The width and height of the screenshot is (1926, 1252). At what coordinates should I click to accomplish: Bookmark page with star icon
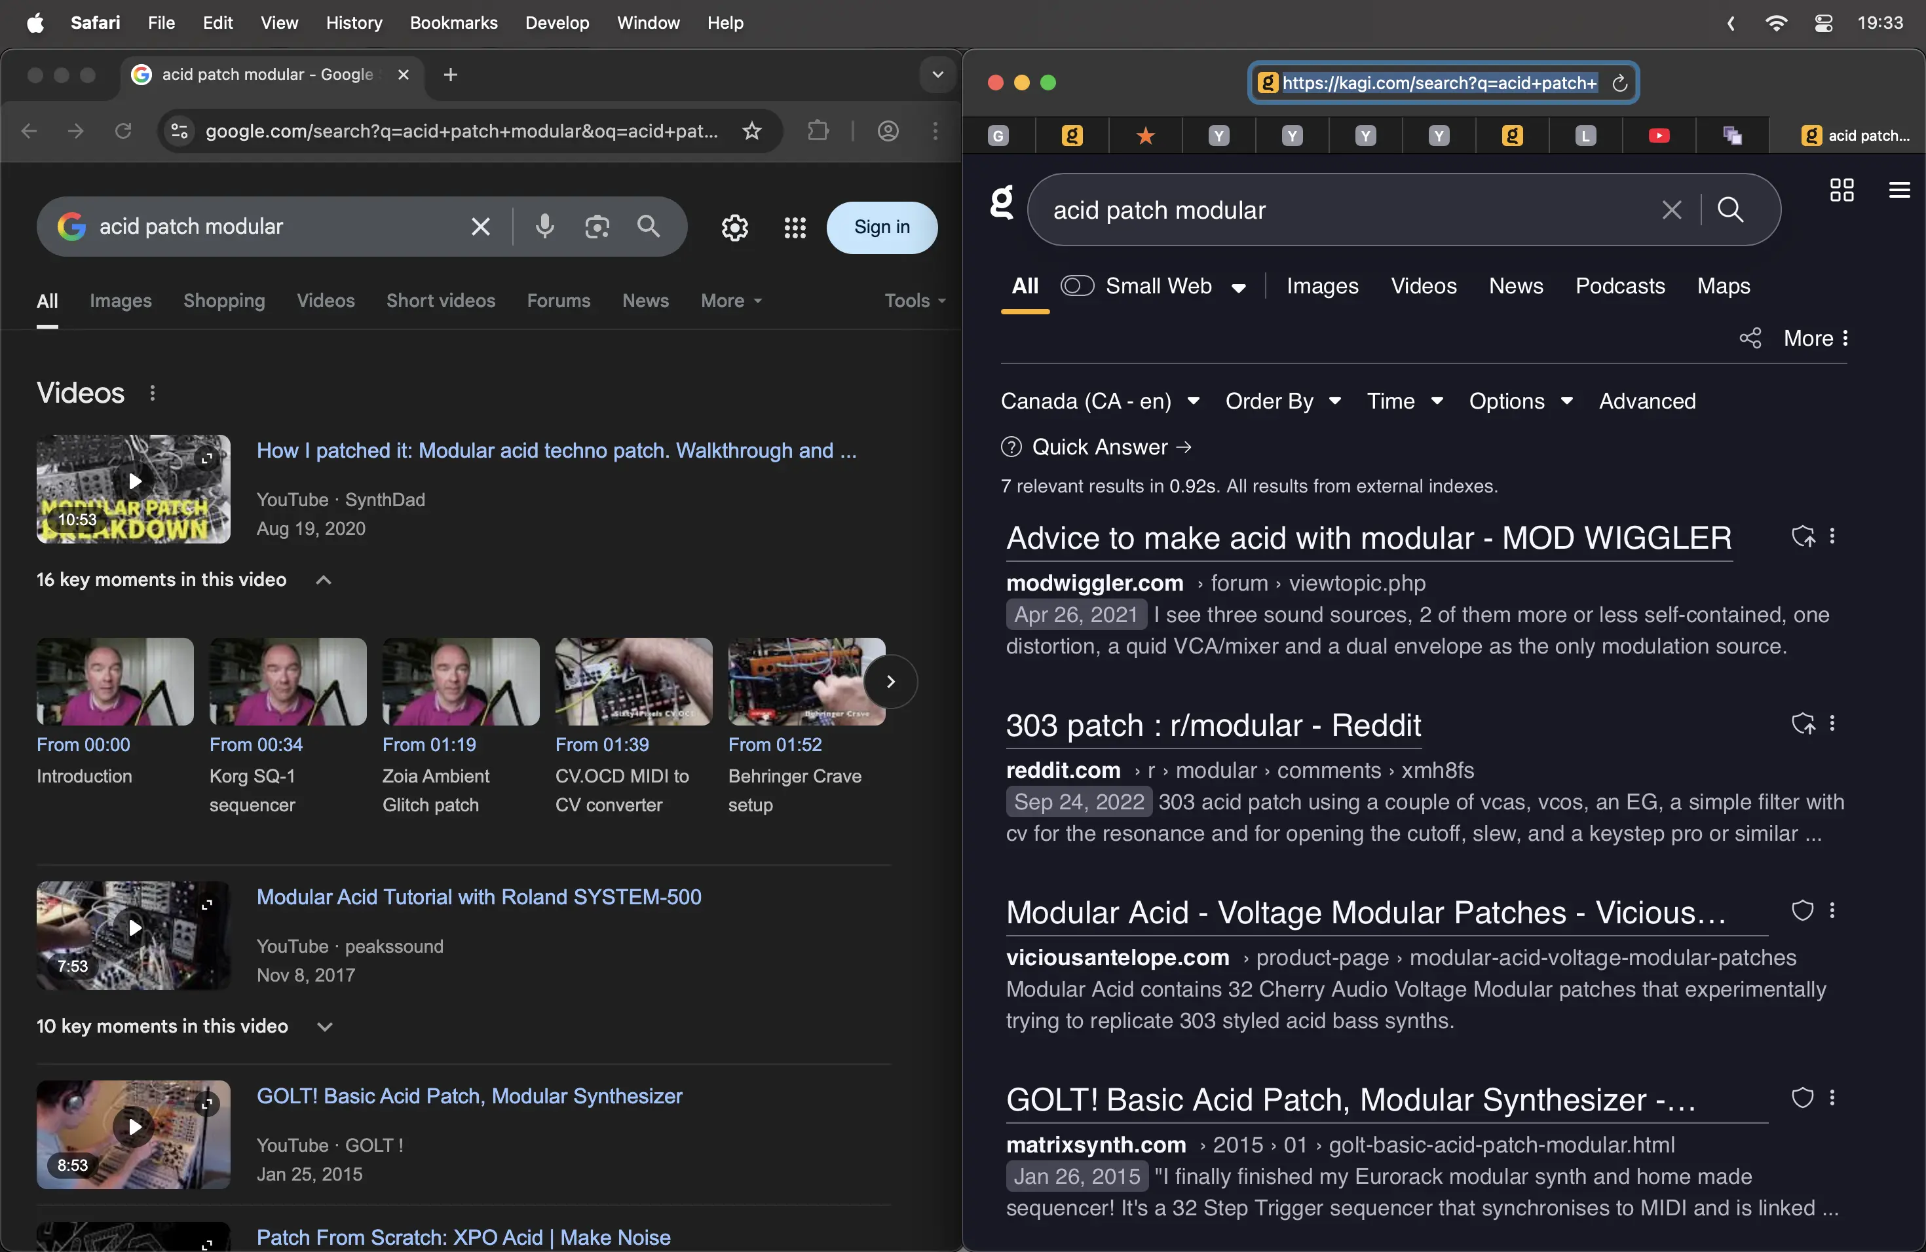coord(752,131)
